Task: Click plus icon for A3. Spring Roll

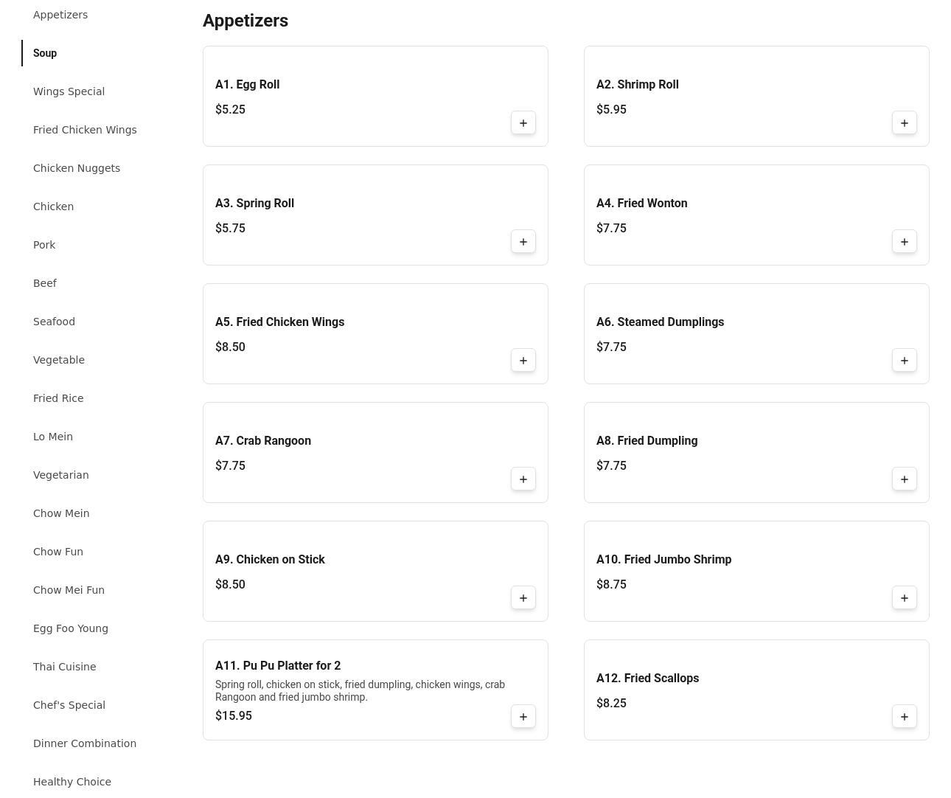Action: pos(523,242)
